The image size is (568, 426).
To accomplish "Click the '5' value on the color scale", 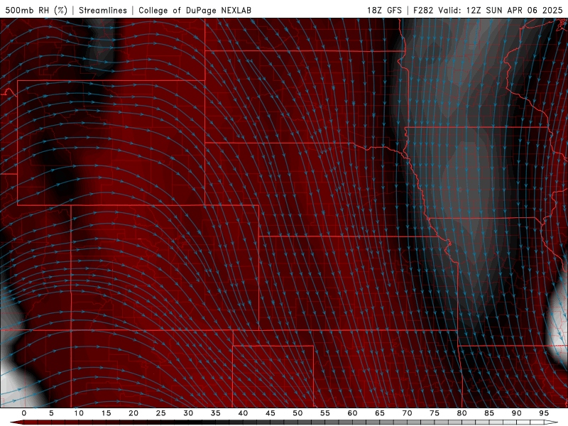I will 51,413.
